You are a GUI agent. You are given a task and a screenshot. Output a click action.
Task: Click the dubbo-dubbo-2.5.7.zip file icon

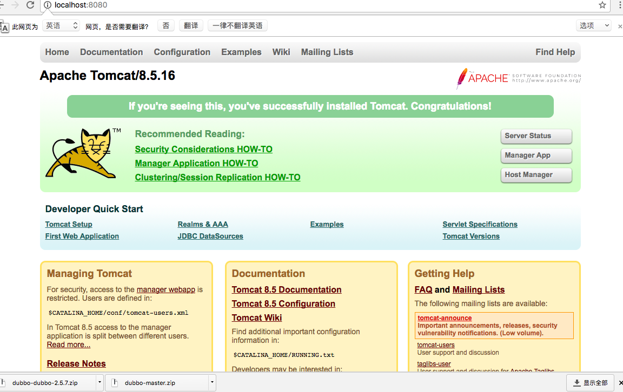[x=3, y=382]
